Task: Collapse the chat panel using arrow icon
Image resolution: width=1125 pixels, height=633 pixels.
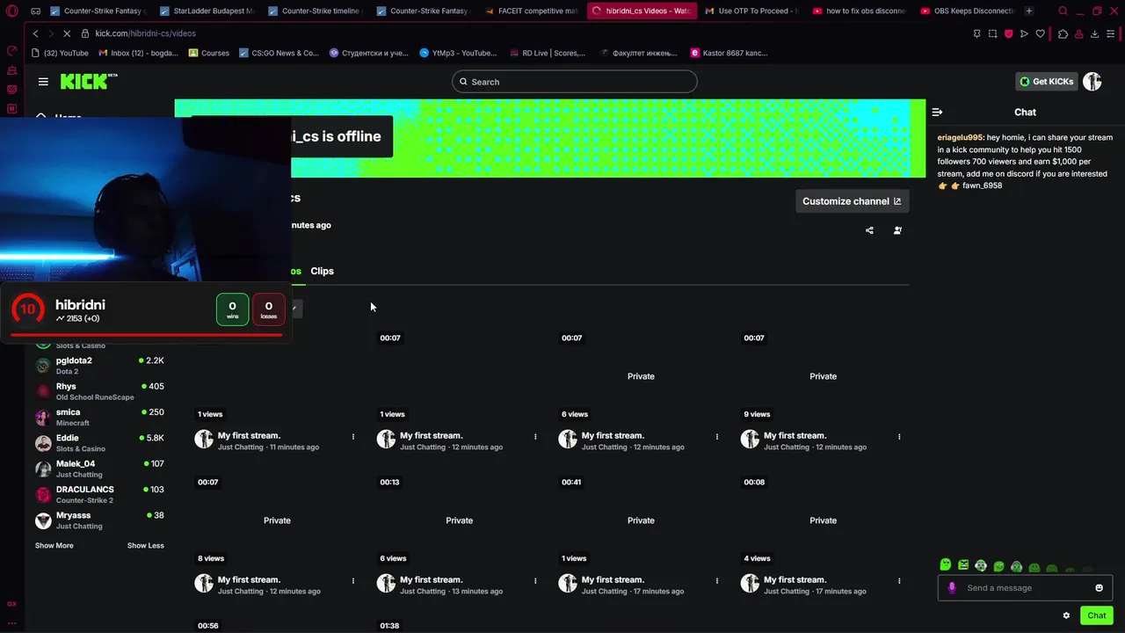Action: (x=937, y=113)
